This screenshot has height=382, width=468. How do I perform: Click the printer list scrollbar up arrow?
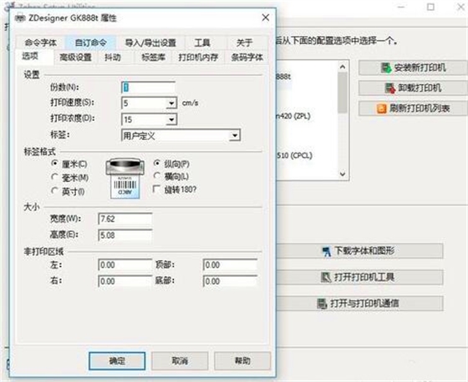tap(343, 67)
